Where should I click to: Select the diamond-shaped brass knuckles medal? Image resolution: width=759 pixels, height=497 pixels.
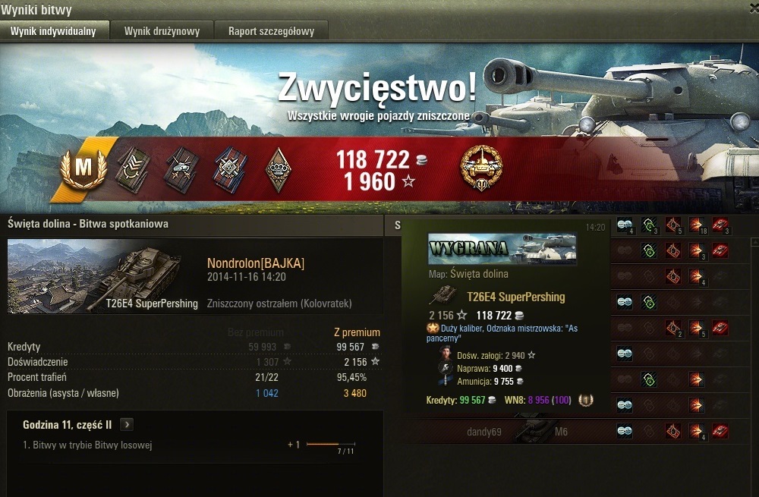(x=279, y=169)
